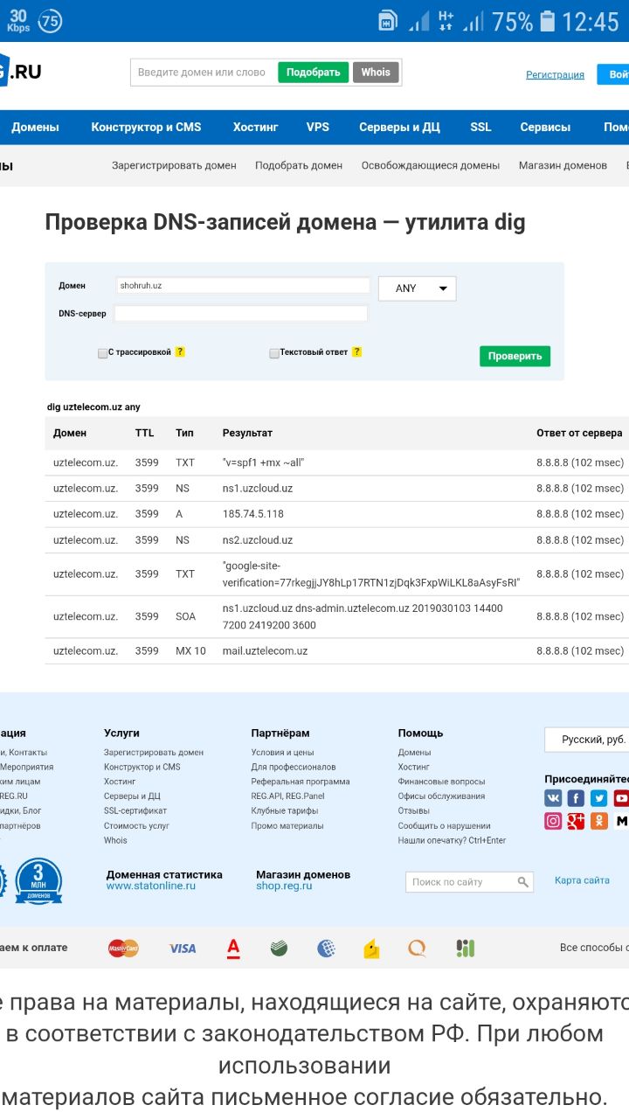Click the green Проверить button
The width and height of the screenshot is (629, 1119).
pos(515,356)
